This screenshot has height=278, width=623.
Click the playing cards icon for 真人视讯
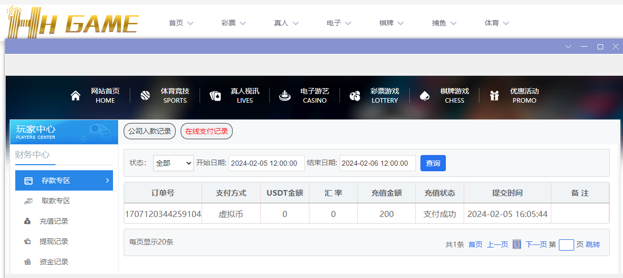(215, 96)
